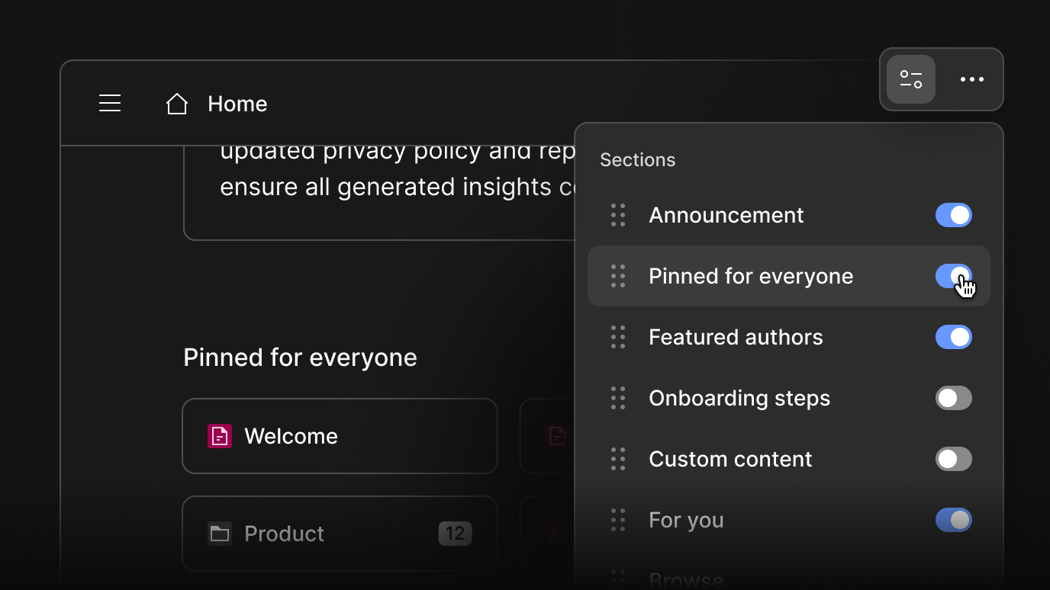Switch off the For you toggle

(x=954, y=520)
